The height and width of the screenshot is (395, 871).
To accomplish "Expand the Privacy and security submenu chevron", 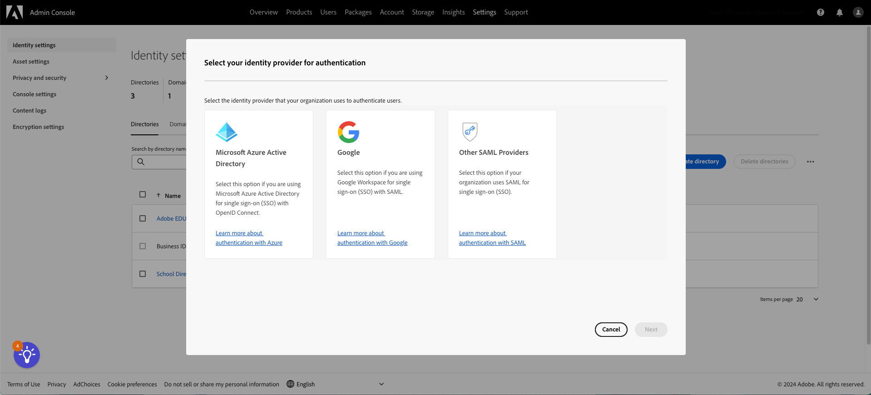I will 107,78.
